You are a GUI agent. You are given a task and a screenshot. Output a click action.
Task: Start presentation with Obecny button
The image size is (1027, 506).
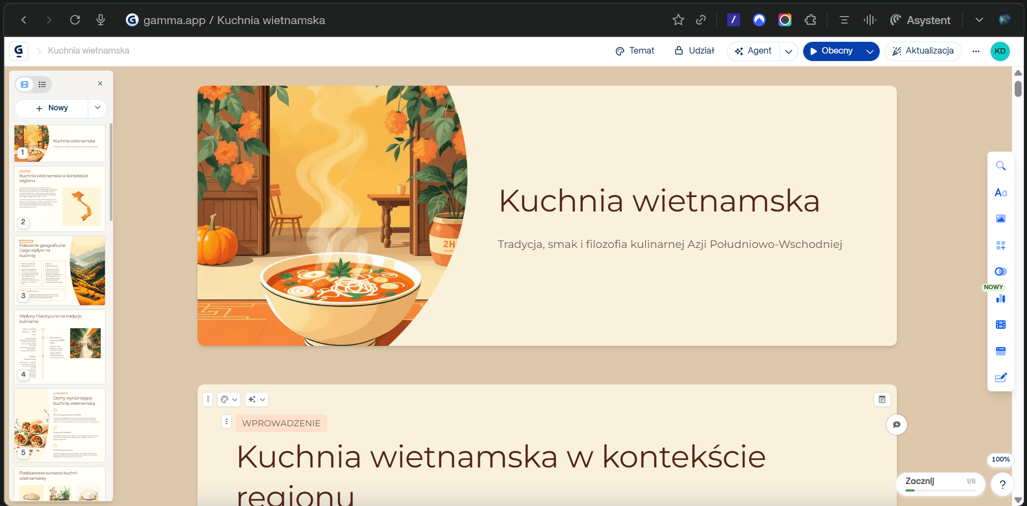832,51
